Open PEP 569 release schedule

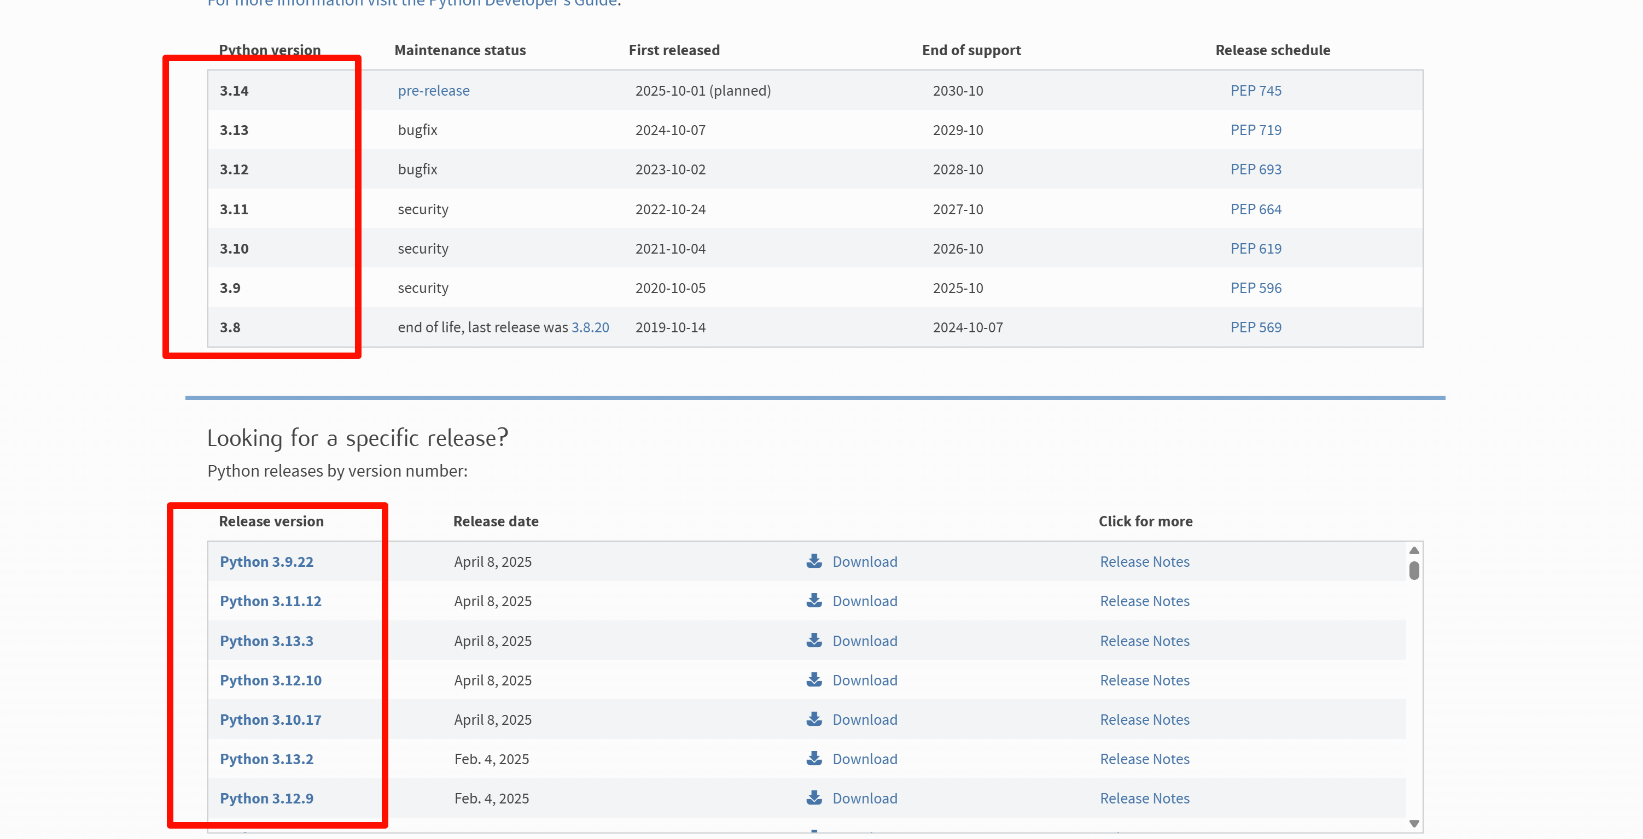(x=1255, y=327)
